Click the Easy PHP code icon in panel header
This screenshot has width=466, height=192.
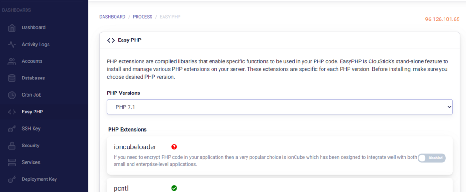(x=111, y=40)
